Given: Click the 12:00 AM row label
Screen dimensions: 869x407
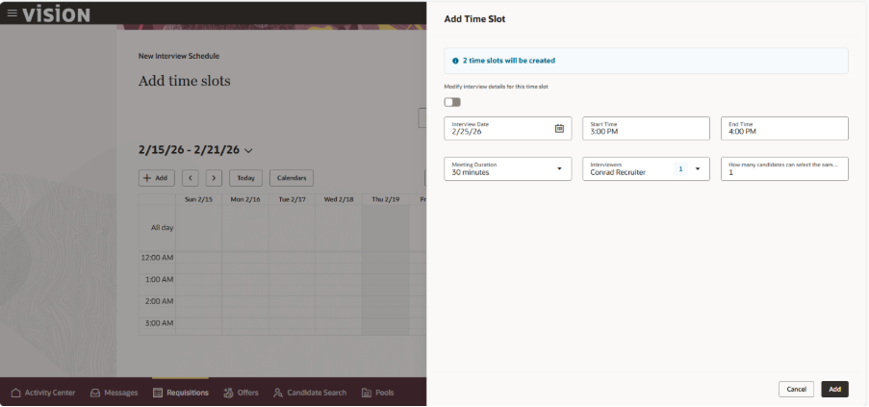Looking at the screenshot, I should tap(160, 258).
